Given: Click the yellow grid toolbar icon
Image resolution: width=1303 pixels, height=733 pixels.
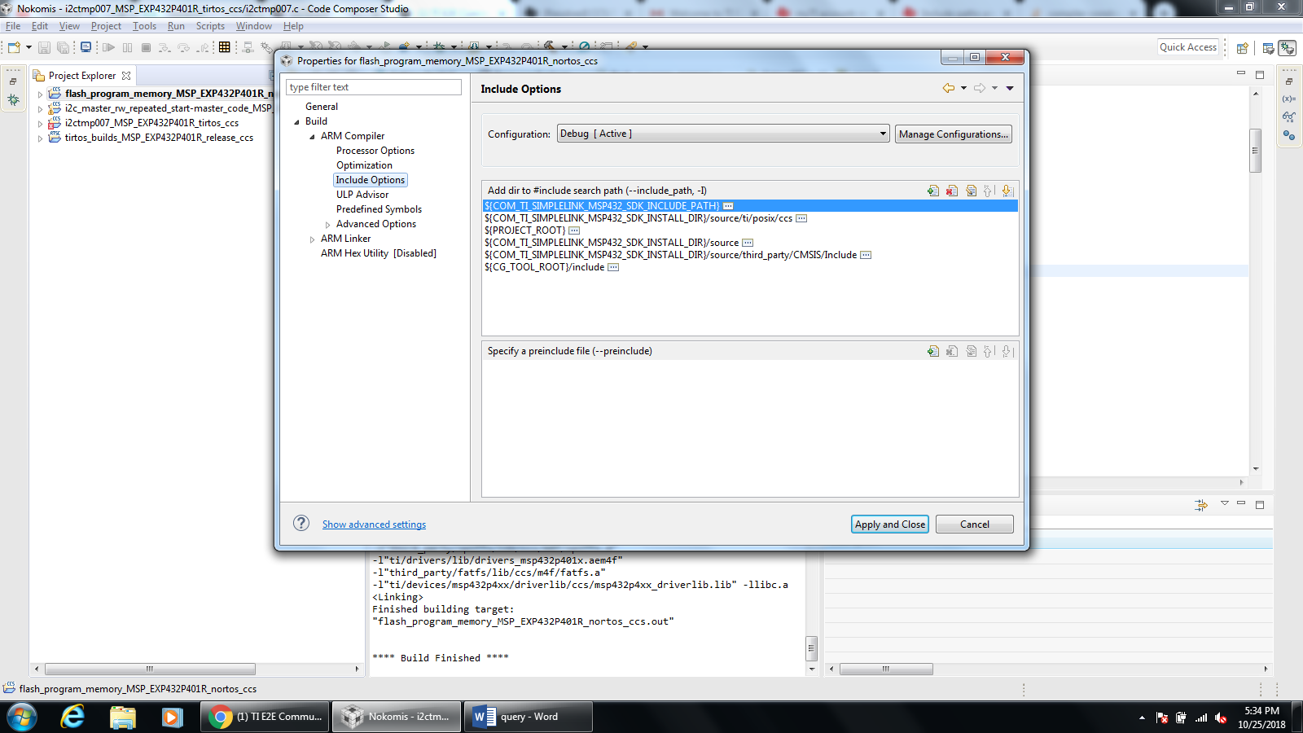Looking at the screenshot, I should 225,47.
